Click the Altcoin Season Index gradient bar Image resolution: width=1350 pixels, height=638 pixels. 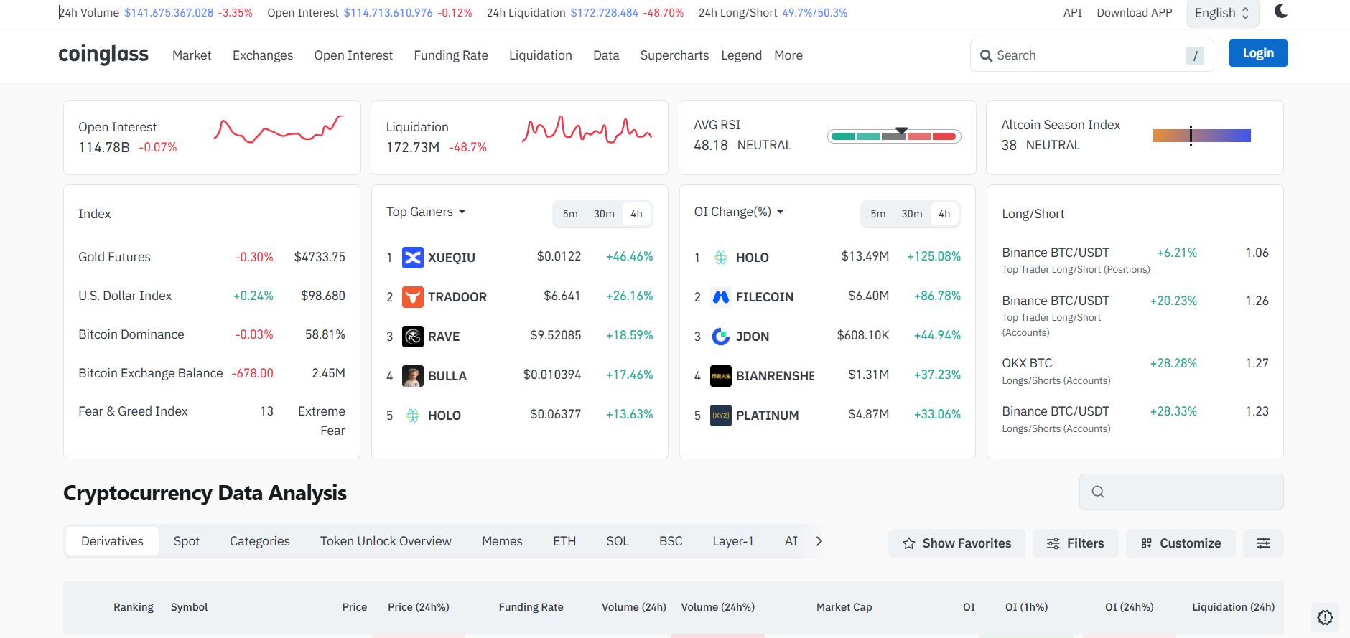(1202, 136)
